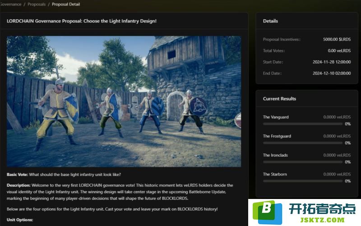Click The Starborn 0.0000 veLRDS amount
Image resolution: width=361 pixels, height=226 pixels.
337,174
